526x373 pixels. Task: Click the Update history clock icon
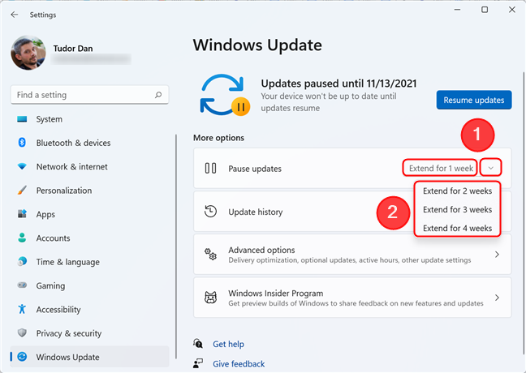pos(210,212)
